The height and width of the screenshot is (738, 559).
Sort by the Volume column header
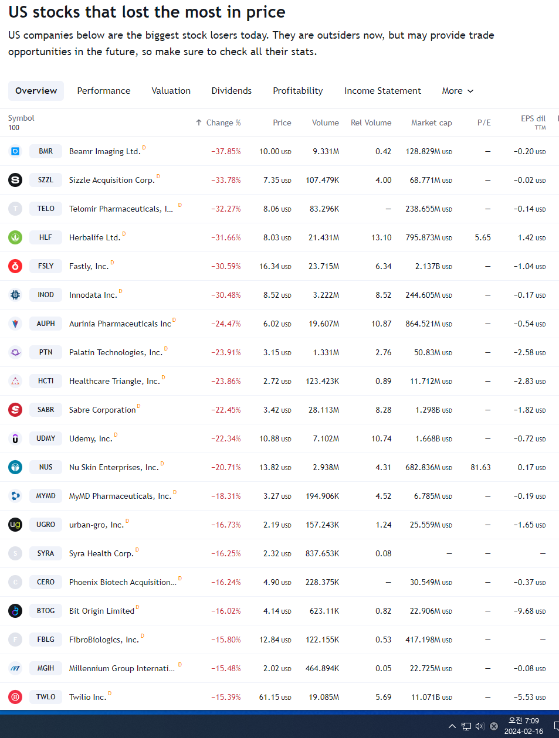(326, 123)
